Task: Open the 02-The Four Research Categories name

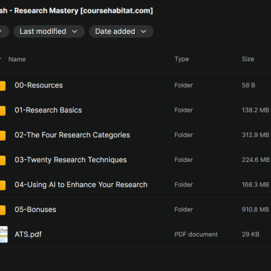Action: pos(72,135)
